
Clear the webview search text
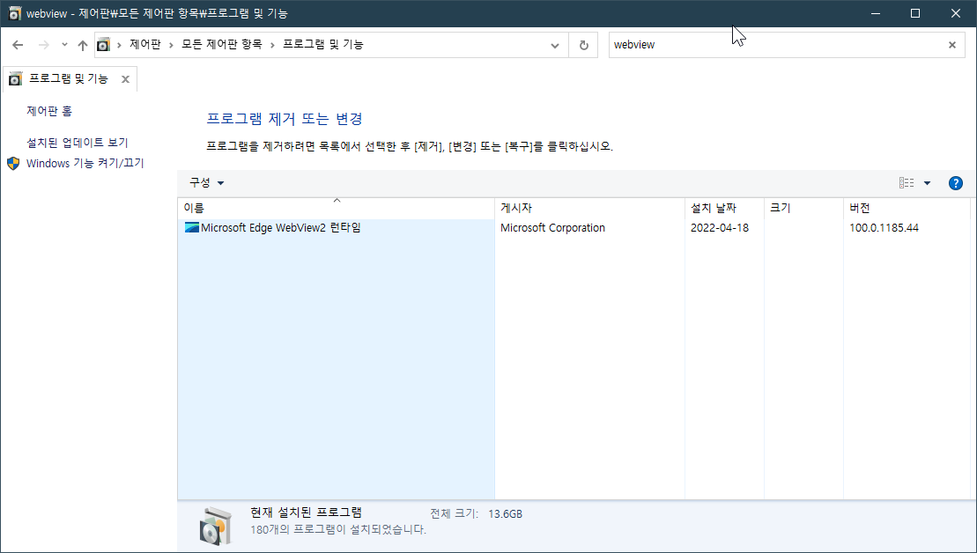pyautogui.click(x=952, y=45)
